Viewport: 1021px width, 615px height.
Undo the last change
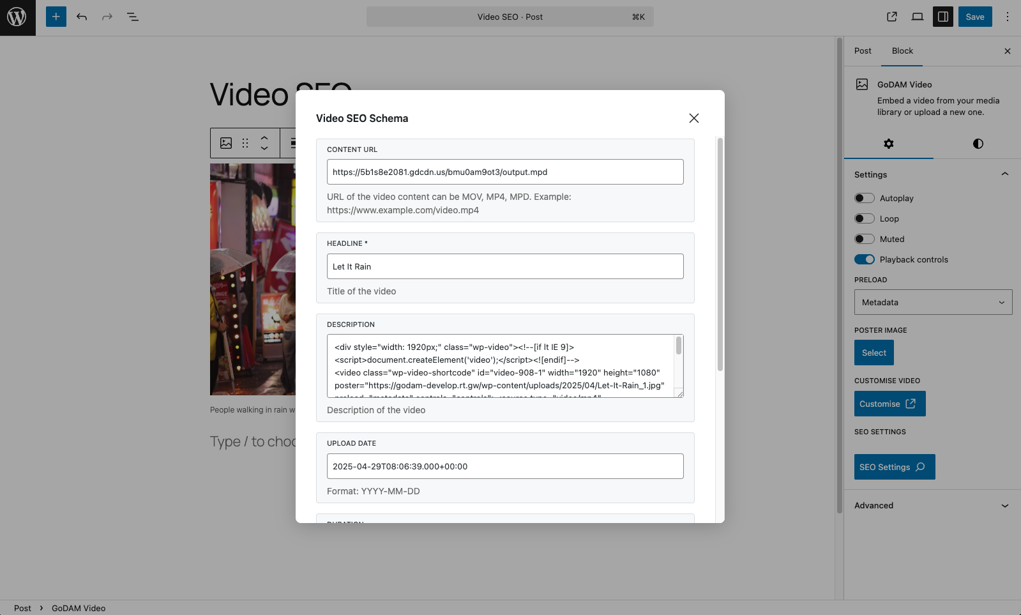click(82, 17)
